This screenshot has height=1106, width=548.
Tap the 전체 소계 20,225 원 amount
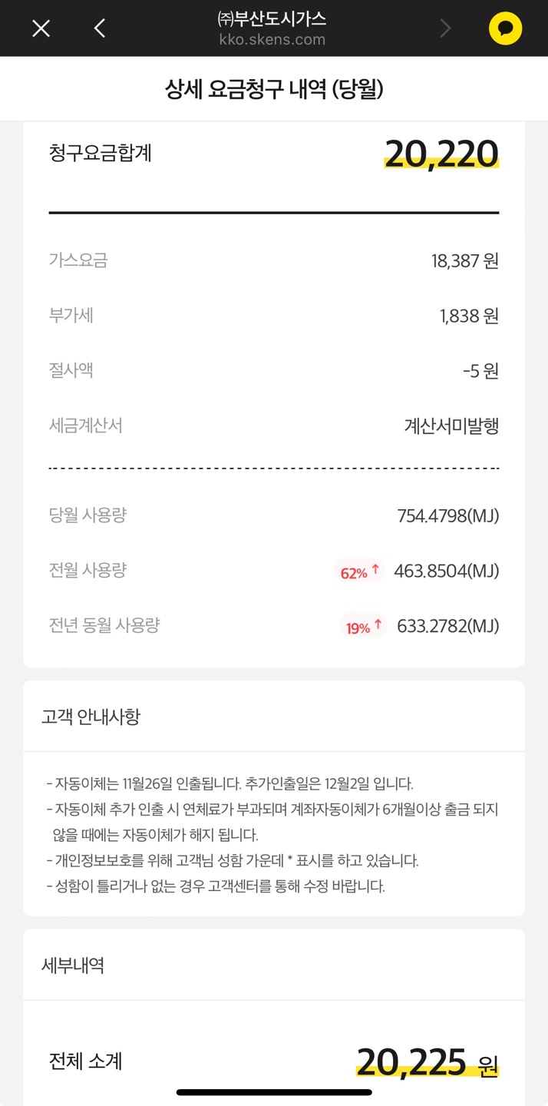pos(427,1063)
